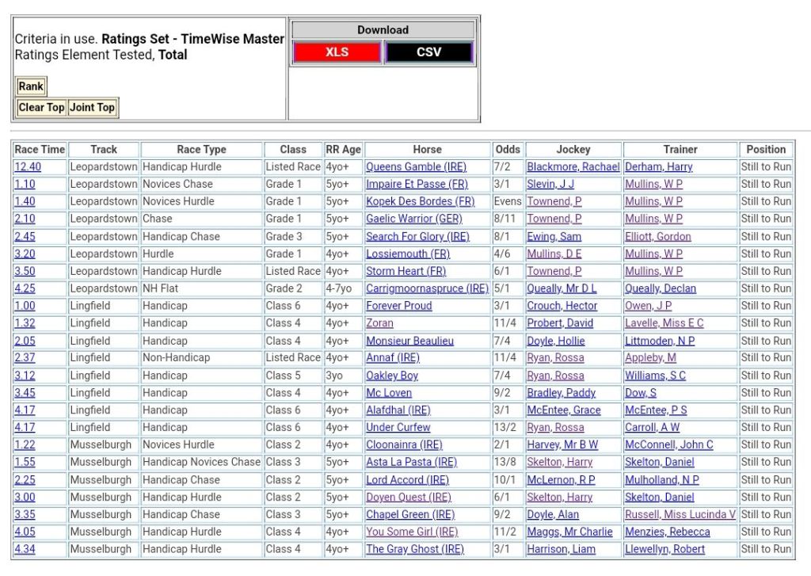Download ratings as CSV file

(428, 52)
